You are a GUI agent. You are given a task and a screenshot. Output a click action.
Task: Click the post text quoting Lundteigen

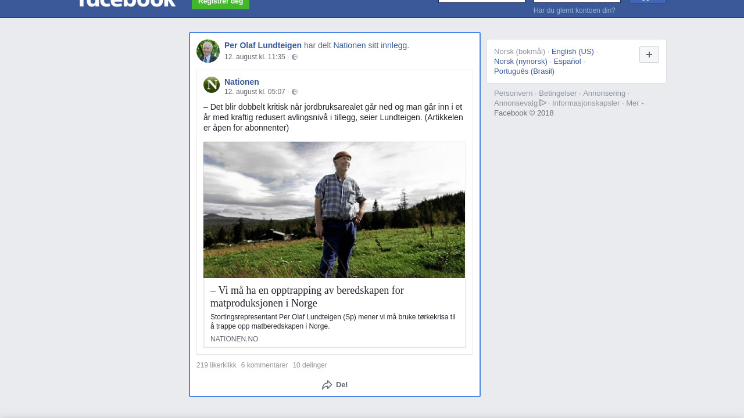coord(334,117)
